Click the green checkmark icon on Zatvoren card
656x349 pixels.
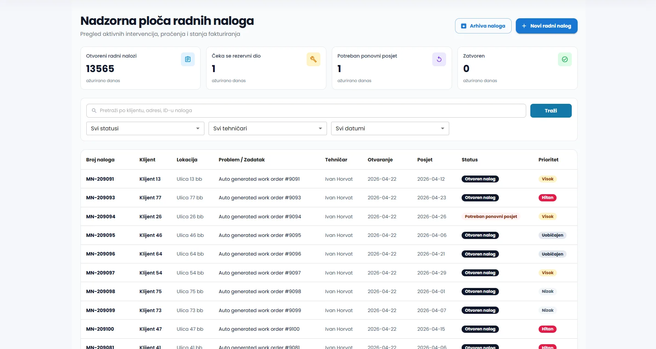click(x=565, y=59)
